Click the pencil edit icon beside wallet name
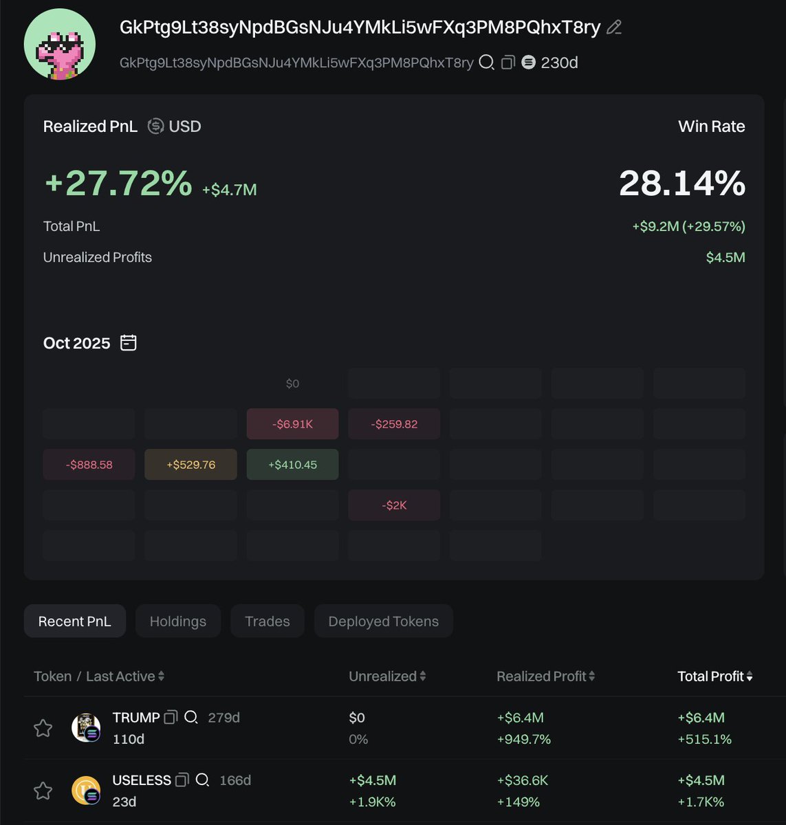This screenshot has width=786, height=825. (614, 27)
